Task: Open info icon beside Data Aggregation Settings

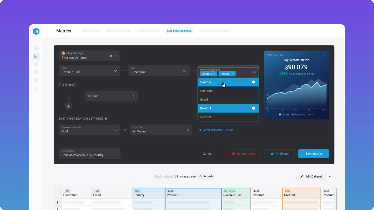Action: pos(106,118)
